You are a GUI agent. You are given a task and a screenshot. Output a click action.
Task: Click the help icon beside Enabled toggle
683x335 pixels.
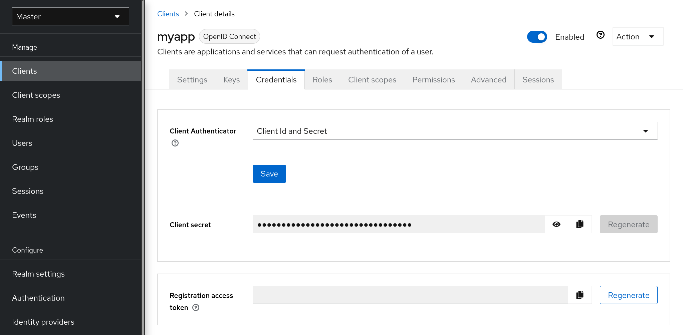[x=600, y=34]
